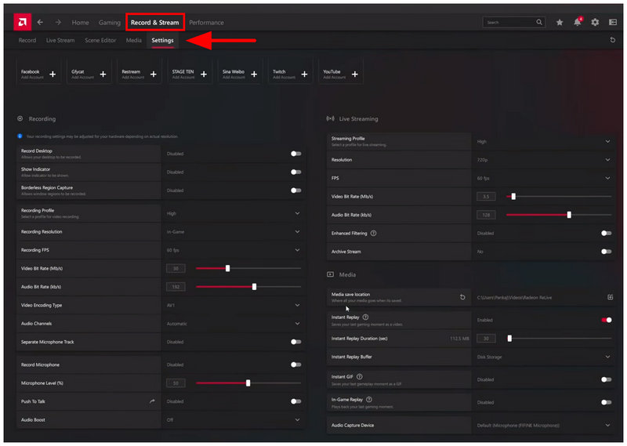Open Recording Profile dropdown
This screenshot has height=446, width=627.
(233, 213)
